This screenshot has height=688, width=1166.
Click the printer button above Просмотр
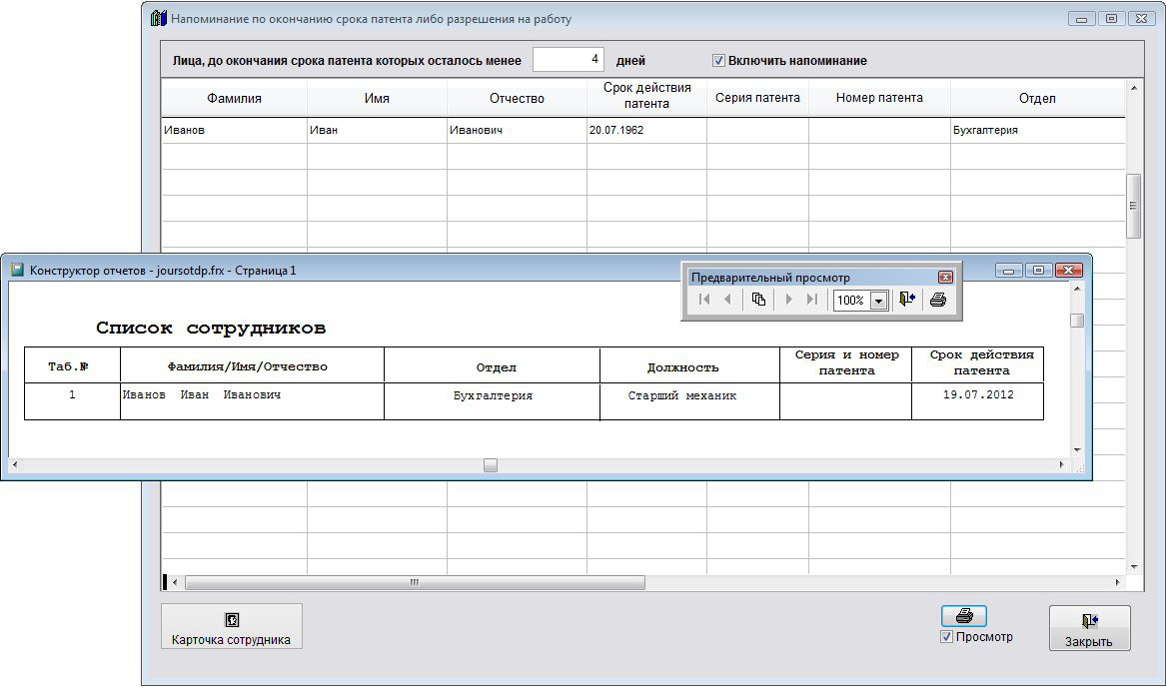pos(963,616)
